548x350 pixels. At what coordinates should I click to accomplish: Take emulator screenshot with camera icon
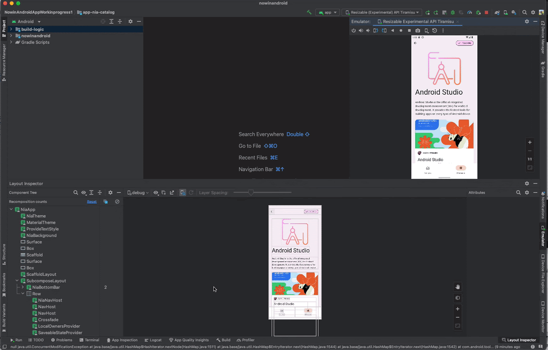click(x=418, y=30)
